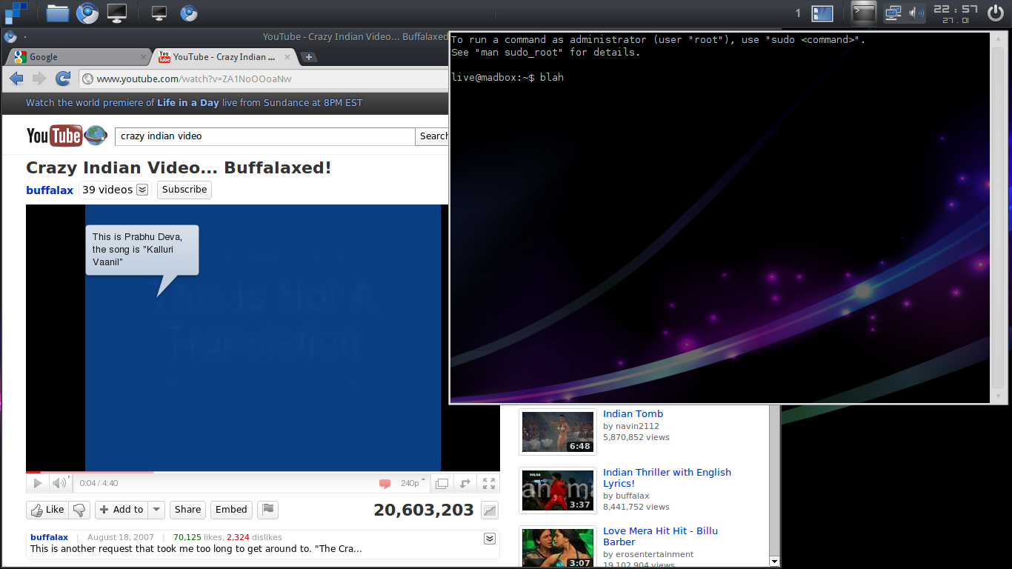
Task: Enter fullscreen video mode
Action: point(489,484)
